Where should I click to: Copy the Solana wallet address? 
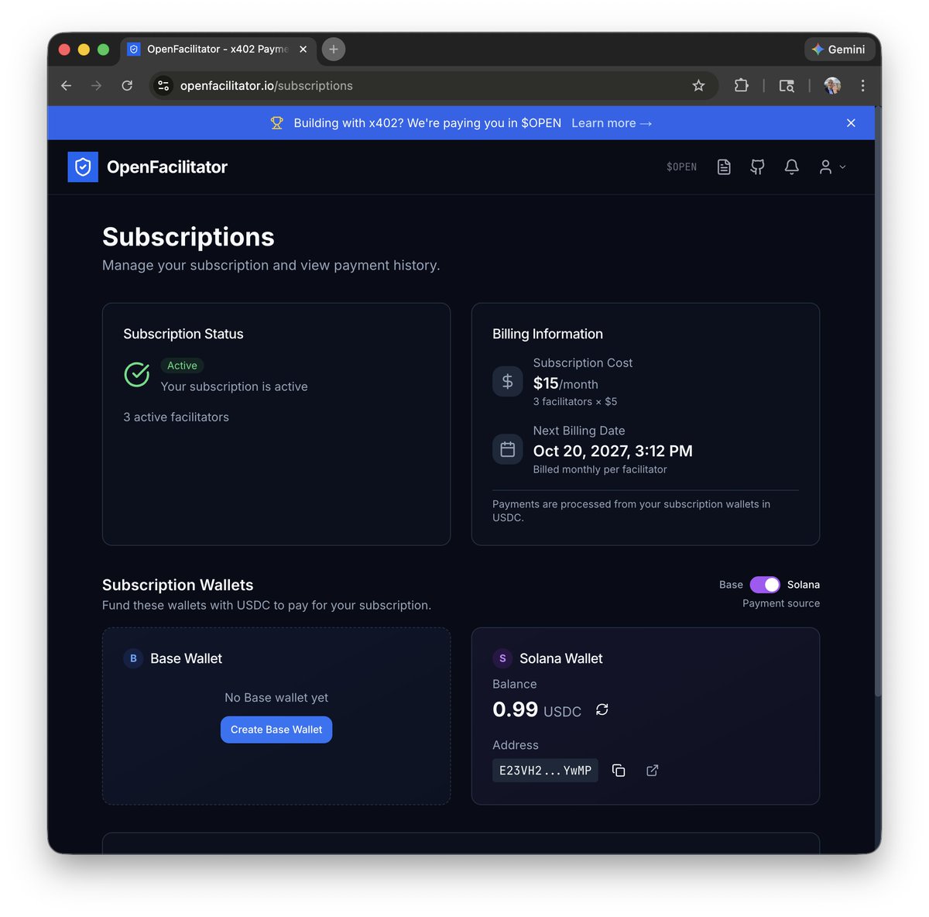coord(619,770)
